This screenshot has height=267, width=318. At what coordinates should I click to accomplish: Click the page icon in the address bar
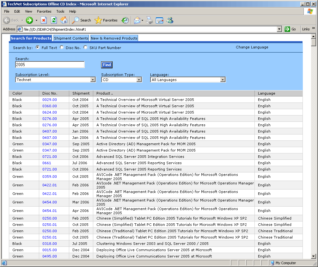(20, 29)
